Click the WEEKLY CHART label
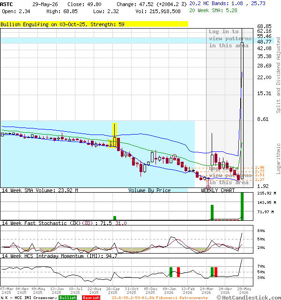 point(218,190)
